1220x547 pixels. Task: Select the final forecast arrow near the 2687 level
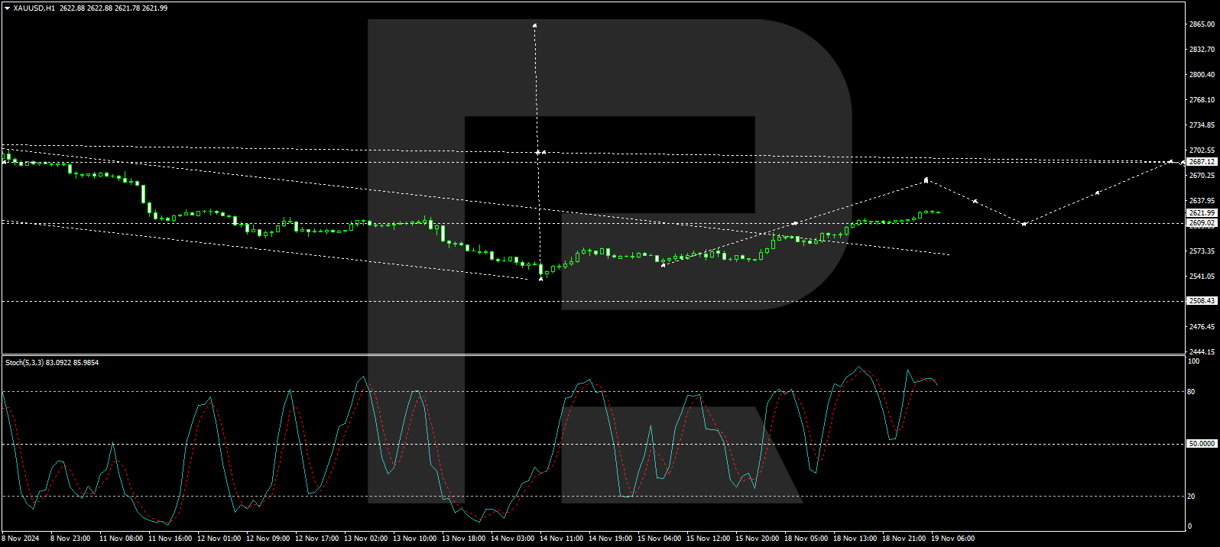pyautogui.click(x=1170, y=161)
